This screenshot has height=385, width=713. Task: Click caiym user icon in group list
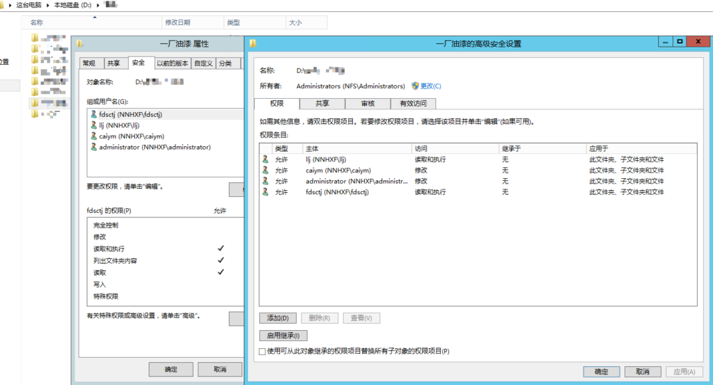tap(93, 136)
